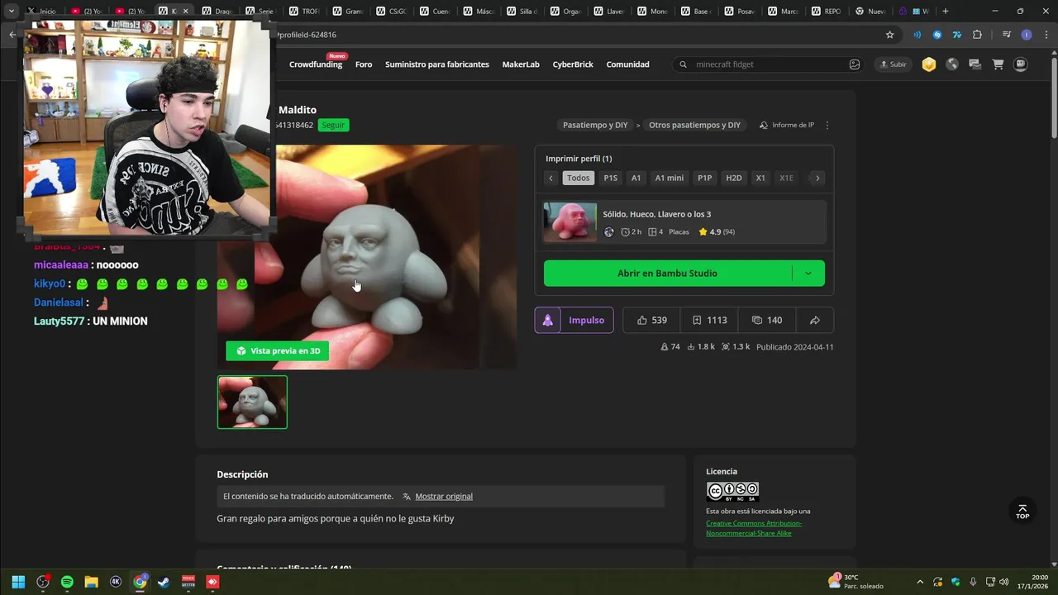This screenshot has width=1058, height=595.
Task: Select the Todos printer filter
Action: (x=579, y=178)
